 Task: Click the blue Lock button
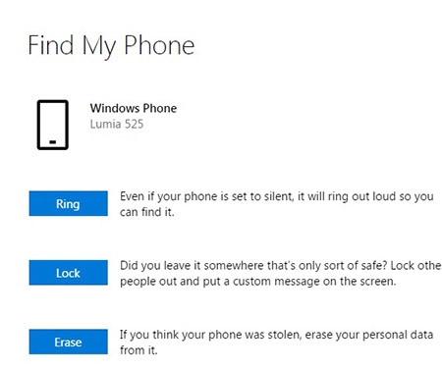point(68,273)
